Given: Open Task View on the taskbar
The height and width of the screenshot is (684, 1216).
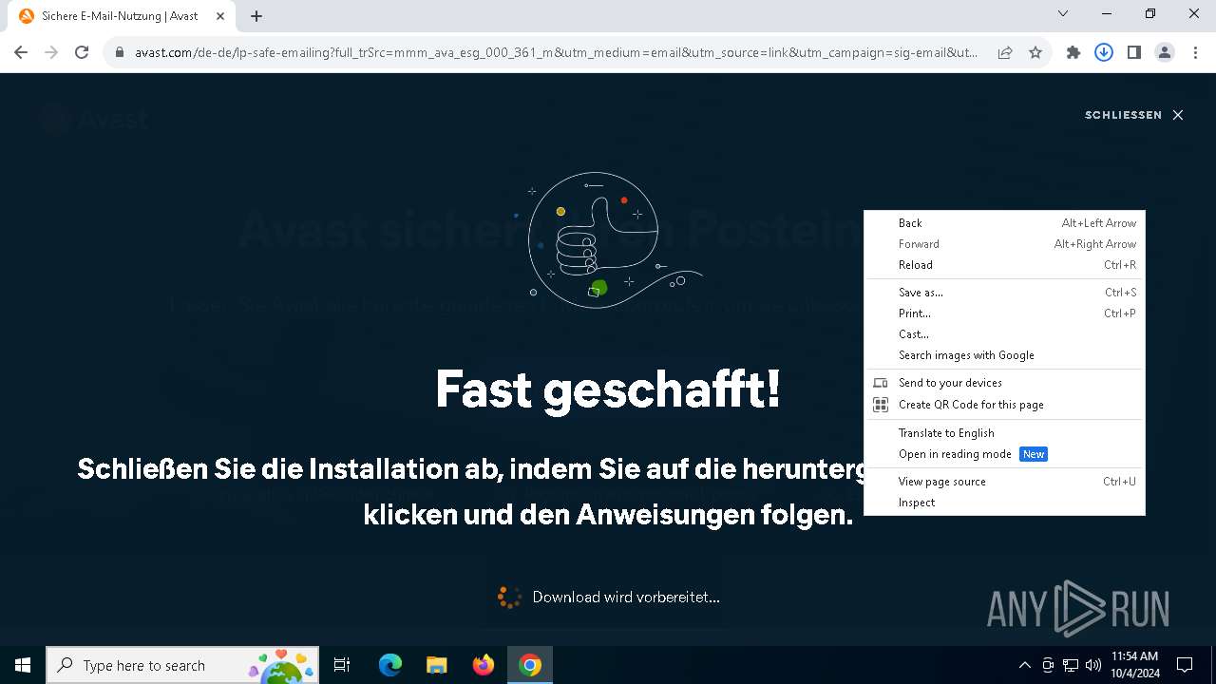Looking at the screenshot, I should pyautogui.click(x=342, y=665).
